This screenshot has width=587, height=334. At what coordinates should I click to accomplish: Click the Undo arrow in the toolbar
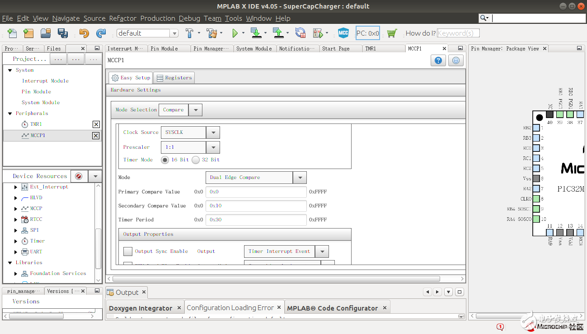84,33
